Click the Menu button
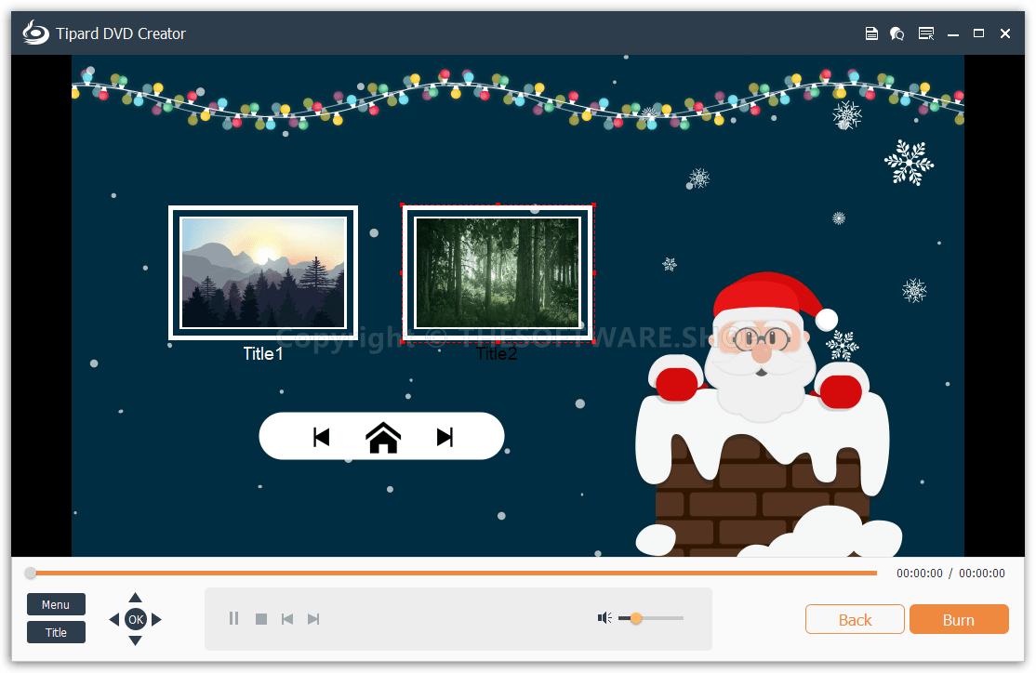 [x=56, y=604]
